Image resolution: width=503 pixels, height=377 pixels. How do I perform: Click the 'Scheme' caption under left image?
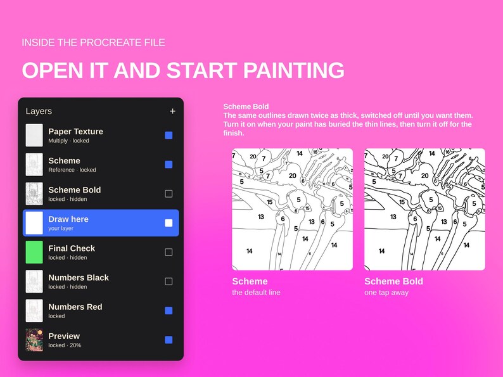(250, 281)
